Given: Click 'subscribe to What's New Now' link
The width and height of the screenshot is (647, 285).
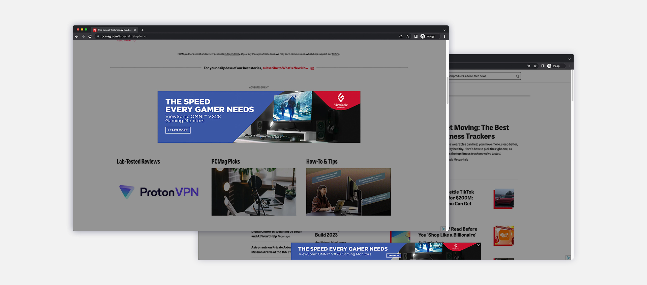Looking at the screenshot, I should coord(285,68).
